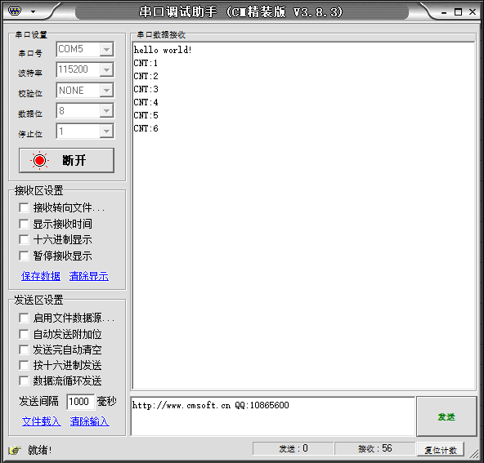
Task: Enable 显示接收时间 checkbox
Action: 24,224
